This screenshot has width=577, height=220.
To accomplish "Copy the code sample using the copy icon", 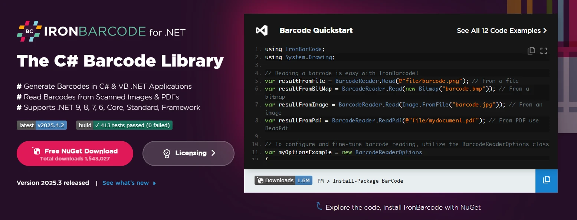I will click(x=531, y=51).
